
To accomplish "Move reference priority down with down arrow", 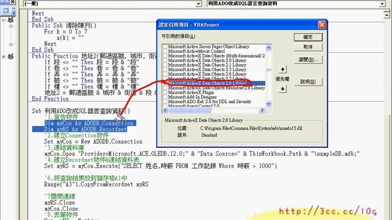I will click(x=282, y=89).
